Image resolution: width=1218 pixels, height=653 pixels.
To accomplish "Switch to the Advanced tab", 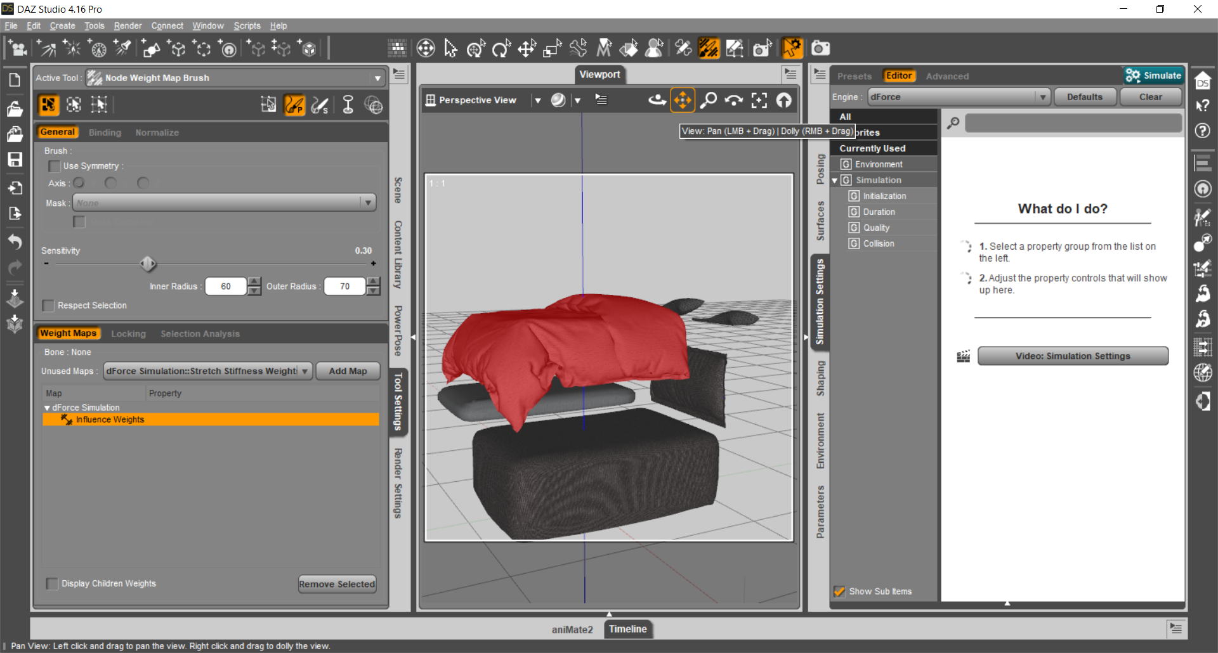I will [x=947, y=76].
